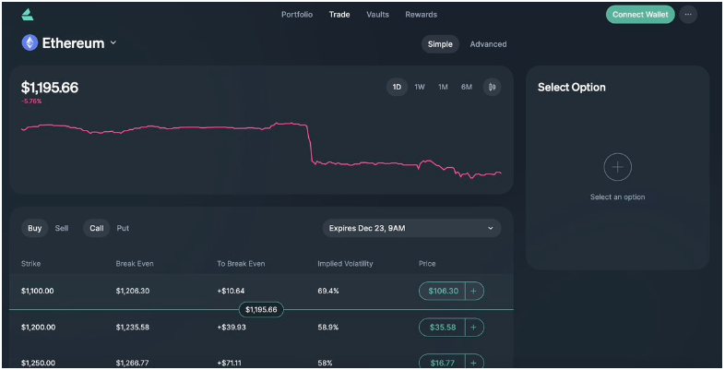Switch to the candlestick chart view
The image size is (725, 370).
click(x=492, y=87)
